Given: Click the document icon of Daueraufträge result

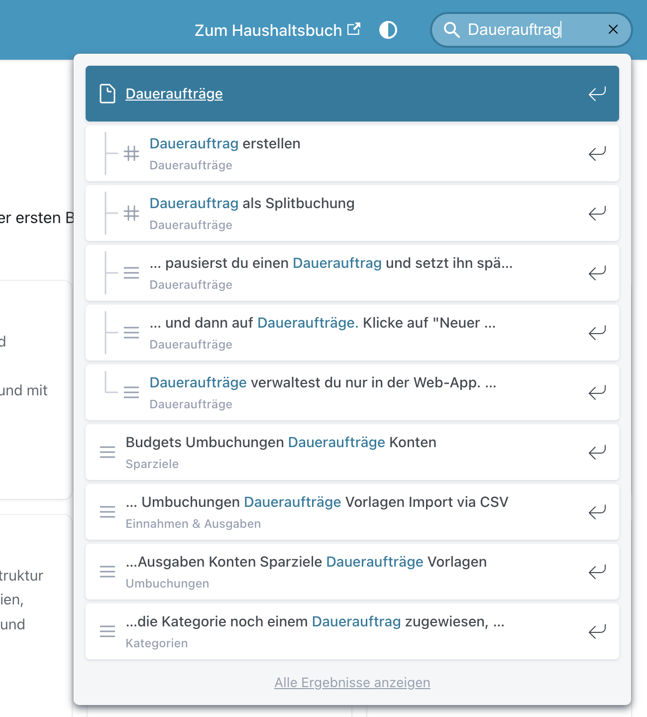Looking at the screenshot, I should [x=108, y=94].
